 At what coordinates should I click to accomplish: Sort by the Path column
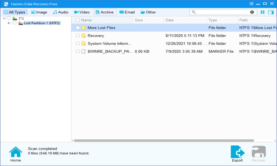243,20
